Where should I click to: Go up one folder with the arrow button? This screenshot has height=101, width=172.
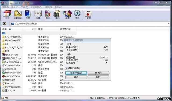5,23
